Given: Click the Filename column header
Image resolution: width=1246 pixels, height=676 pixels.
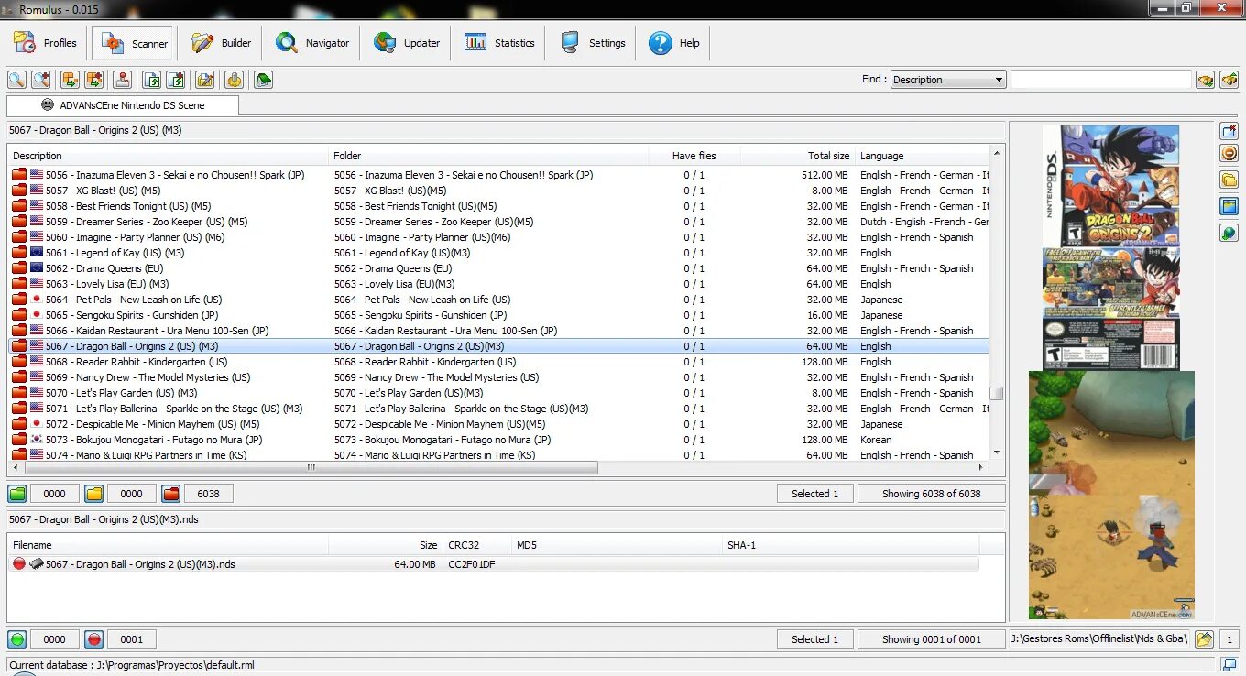Looking at the screenshot, I should tap(168, 545).
